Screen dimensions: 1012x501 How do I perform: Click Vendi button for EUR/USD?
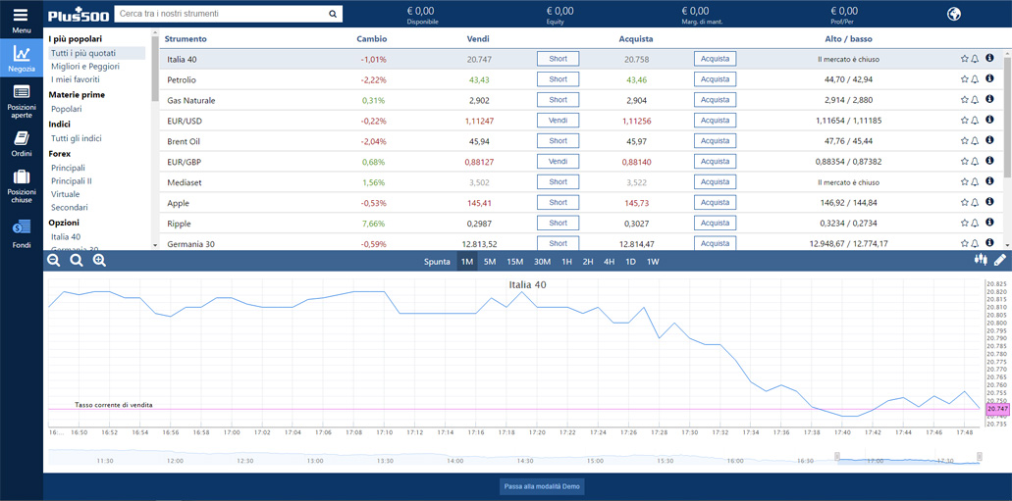click(558, 121)
